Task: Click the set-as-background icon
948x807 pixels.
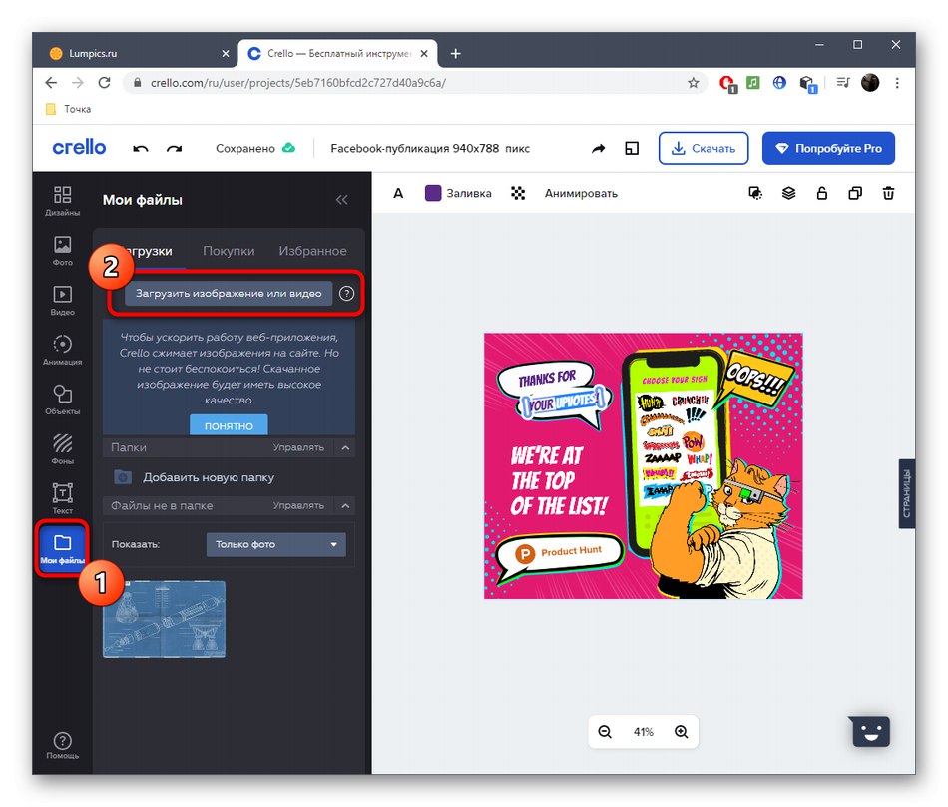Action: point(755,193)
